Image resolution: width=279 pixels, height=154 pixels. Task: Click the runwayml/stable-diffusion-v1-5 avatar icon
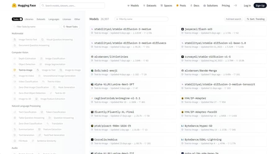(x=182, y=57)
